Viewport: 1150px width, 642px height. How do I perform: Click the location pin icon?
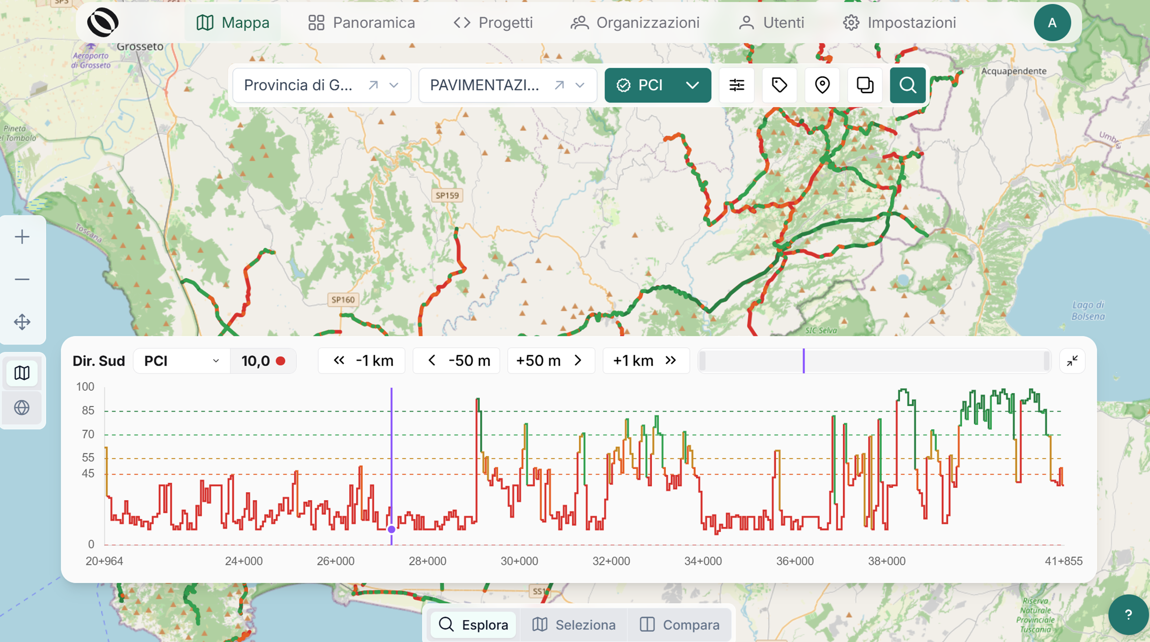[x=822, y=85]
